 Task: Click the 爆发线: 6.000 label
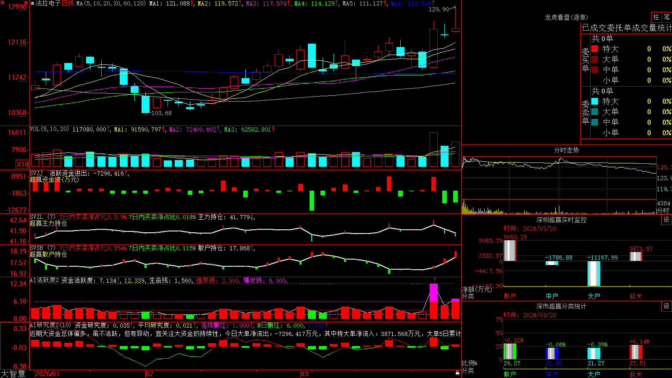point(265,281)
